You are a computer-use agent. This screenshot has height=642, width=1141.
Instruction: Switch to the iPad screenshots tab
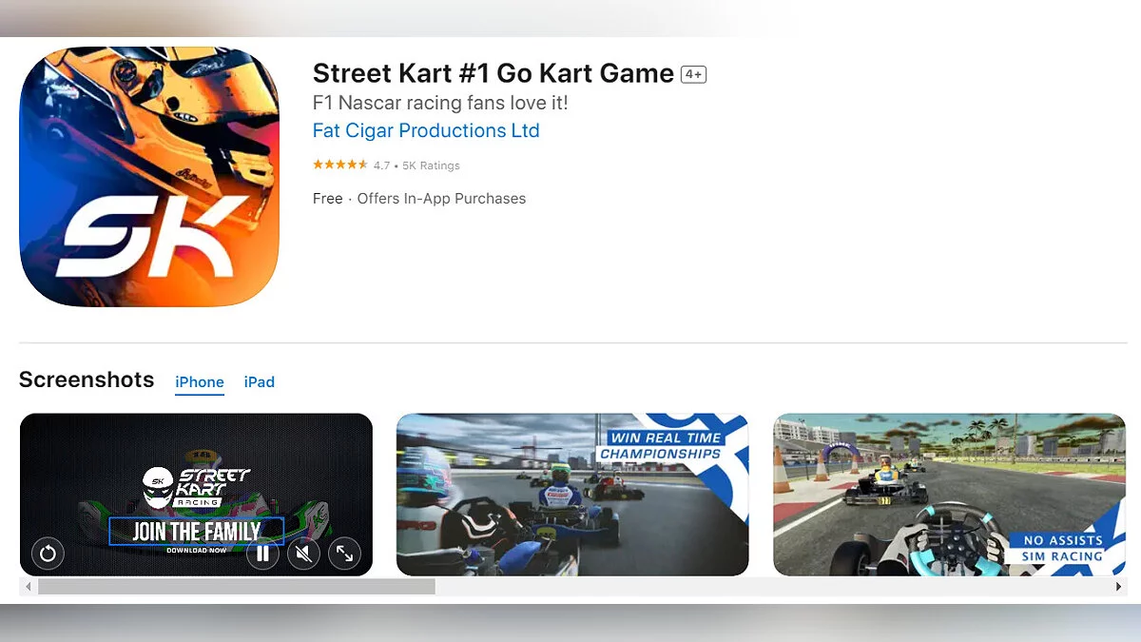coord(259,381)
